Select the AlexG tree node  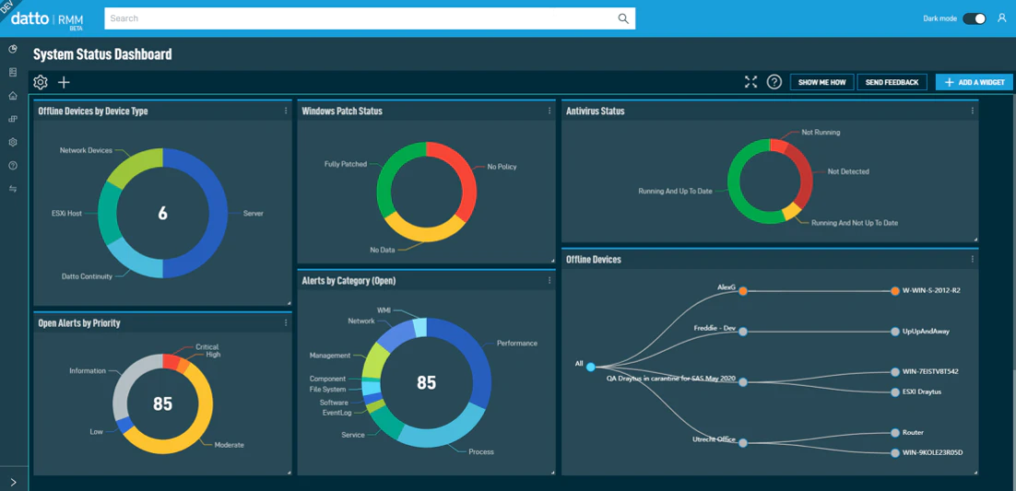pyautogui.click(x=743, y=291)
